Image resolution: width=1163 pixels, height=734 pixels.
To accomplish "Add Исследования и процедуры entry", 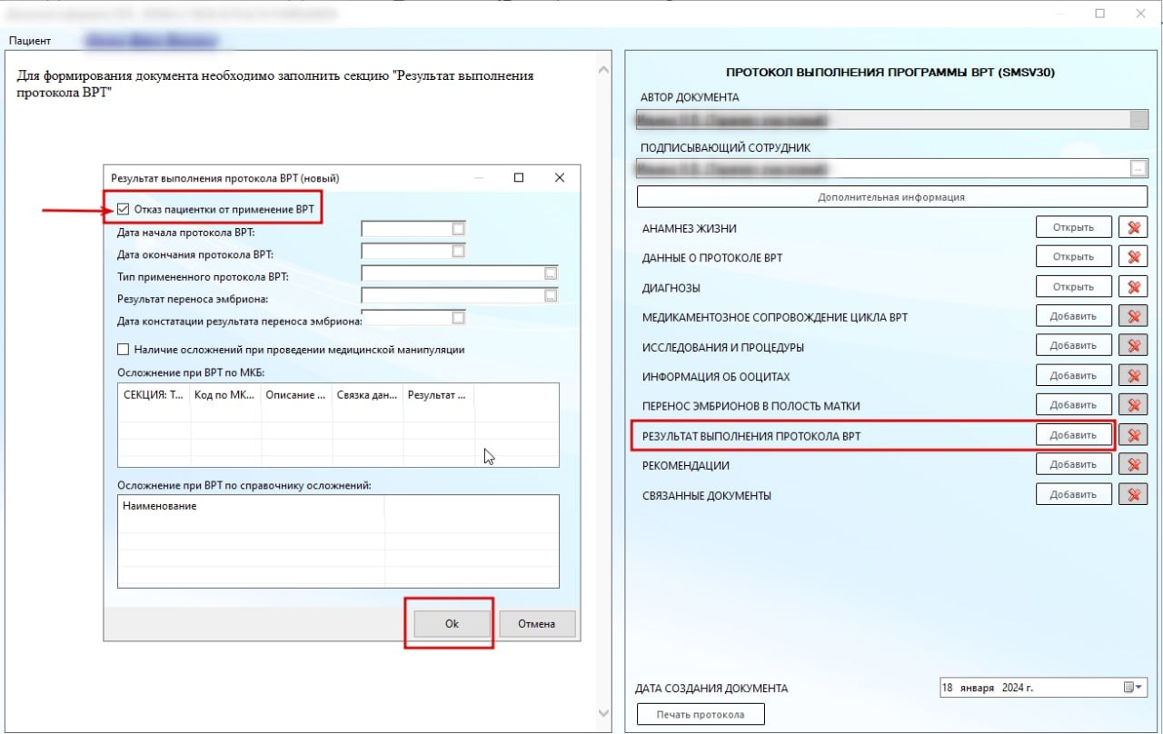I will tap(1073, 346).
